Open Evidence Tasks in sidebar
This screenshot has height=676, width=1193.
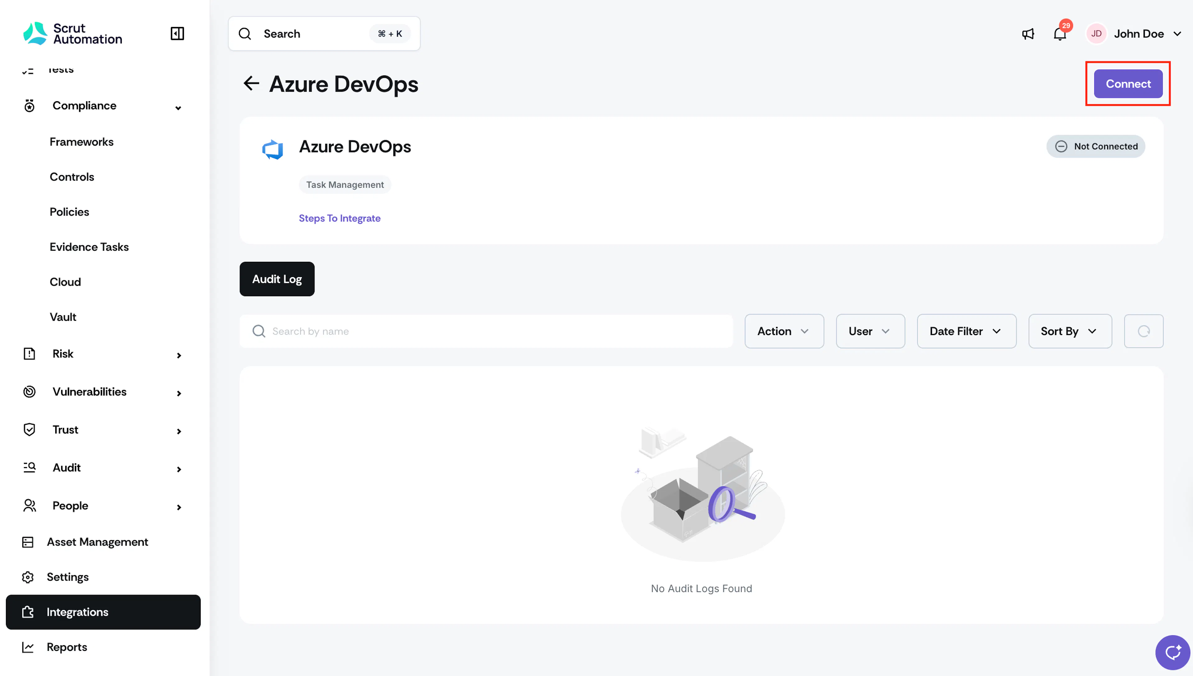point(89,247)
